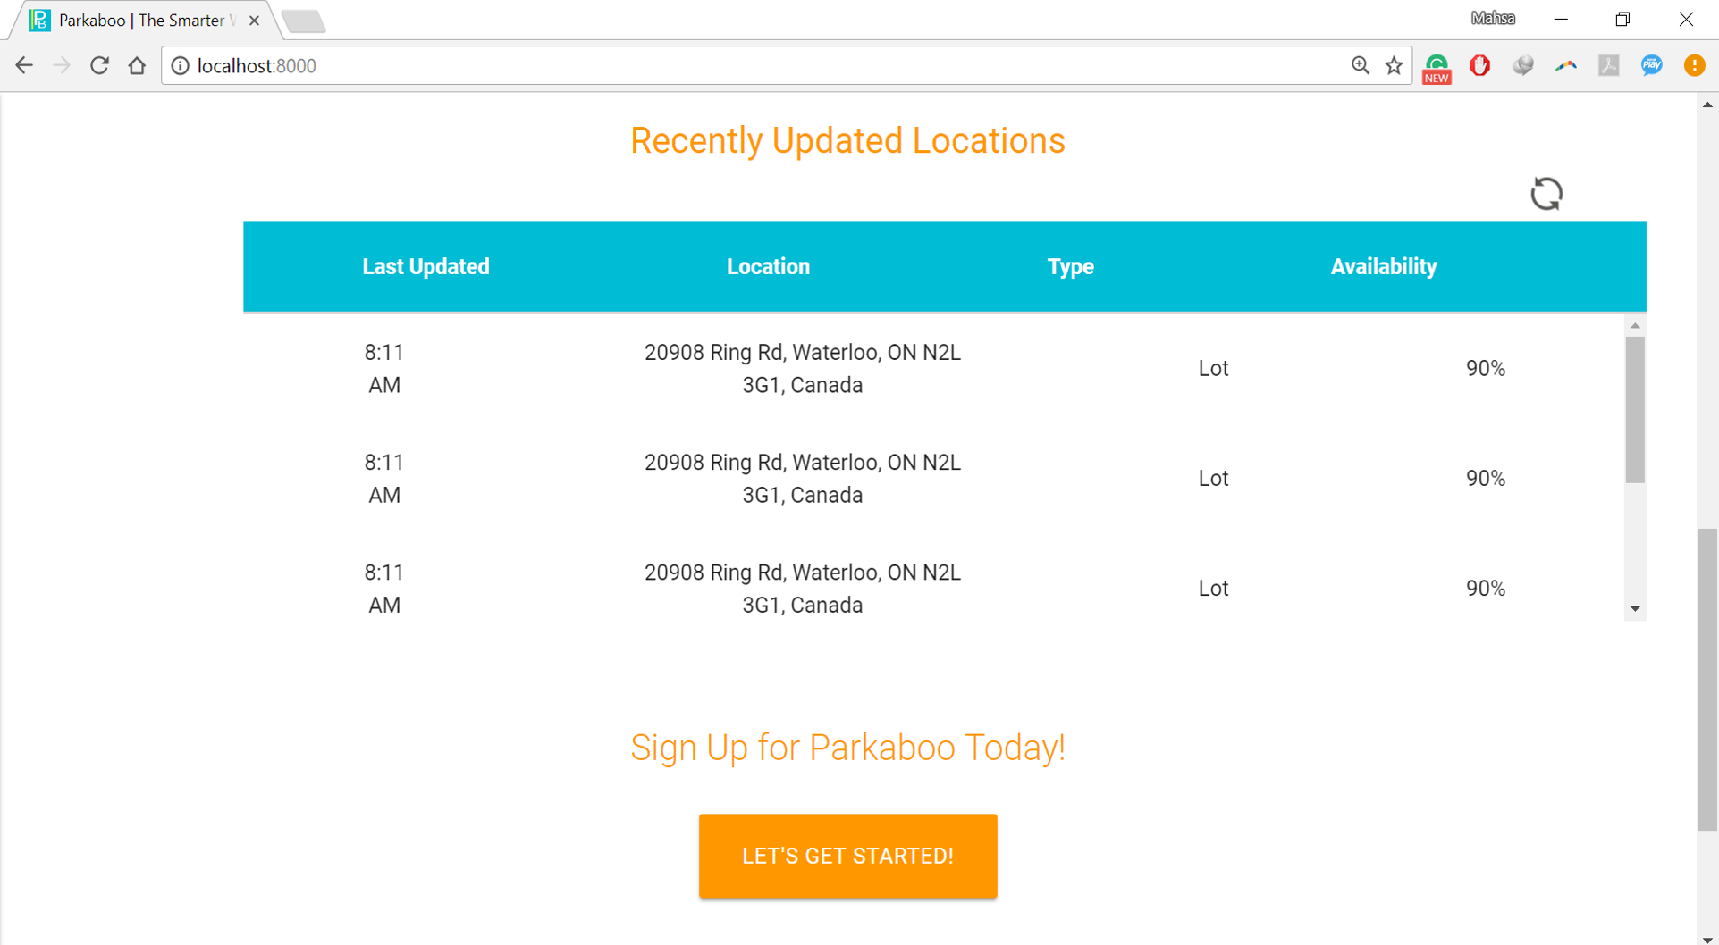This screenshot has height=945, width=1719.
Task: Click the blue Pay extension icon
Action: pos(1651,65)
